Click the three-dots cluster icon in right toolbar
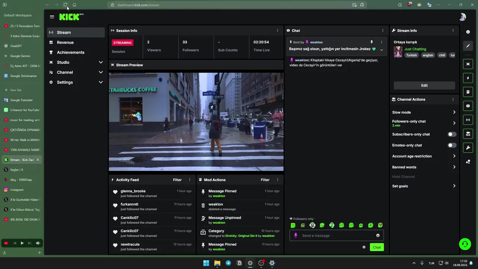 468,162
